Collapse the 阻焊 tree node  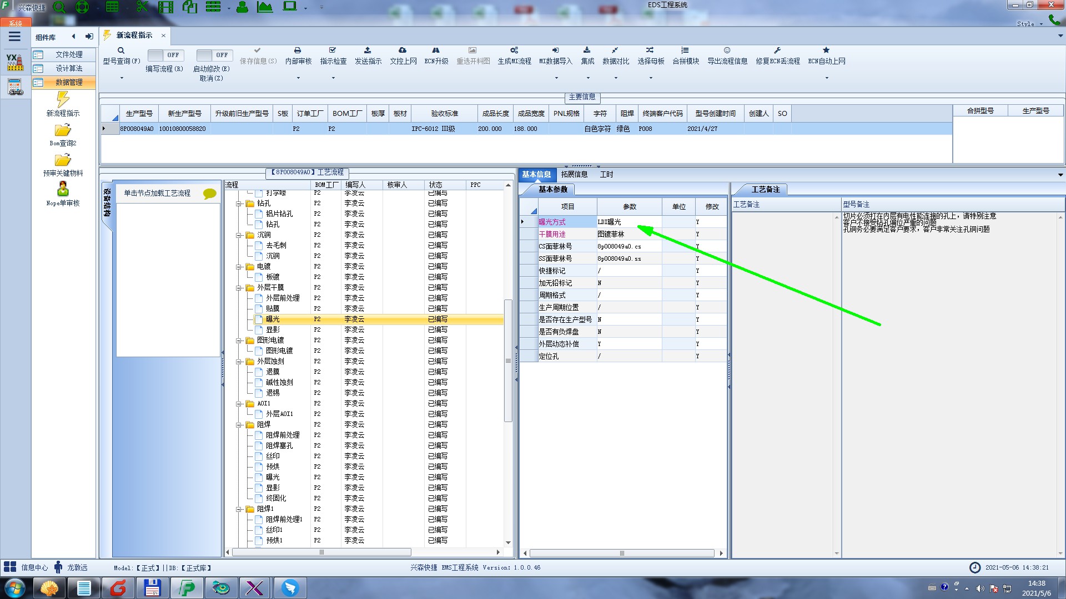pyautogui.click(x=239, y=425)
